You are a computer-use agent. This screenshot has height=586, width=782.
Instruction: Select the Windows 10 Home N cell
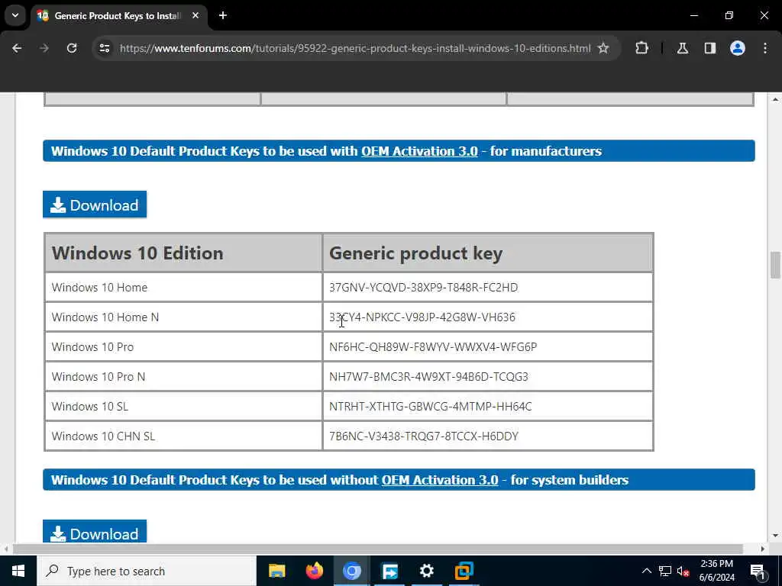point(183,317)
